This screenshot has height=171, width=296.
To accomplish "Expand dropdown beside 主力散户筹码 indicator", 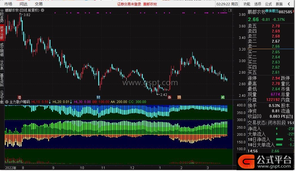I will pyautogui.click(x=7, y=102).
